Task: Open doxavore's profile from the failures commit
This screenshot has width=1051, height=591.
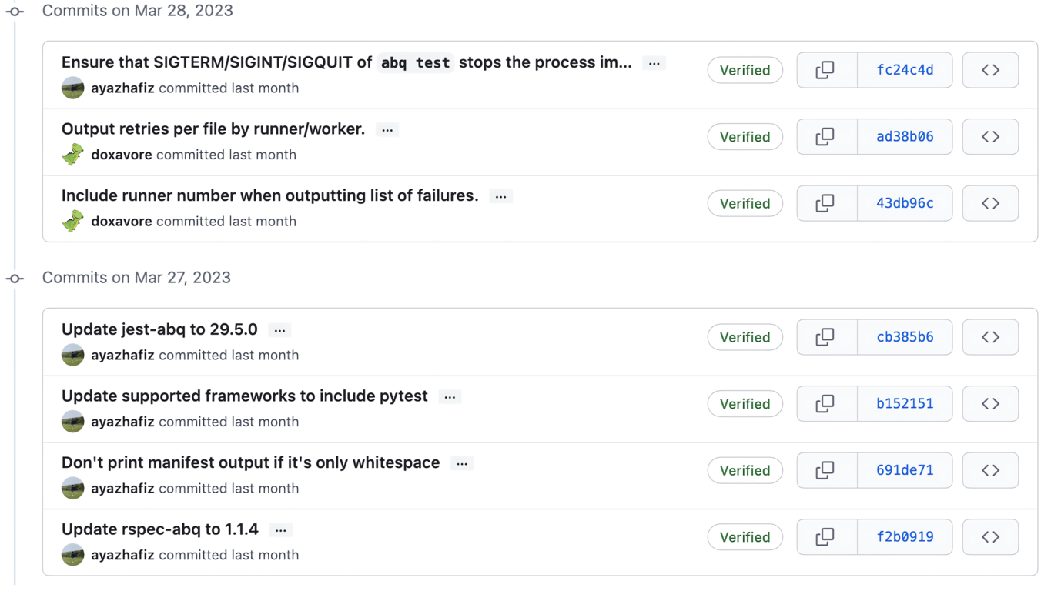Action: click(x=121, y=221)
